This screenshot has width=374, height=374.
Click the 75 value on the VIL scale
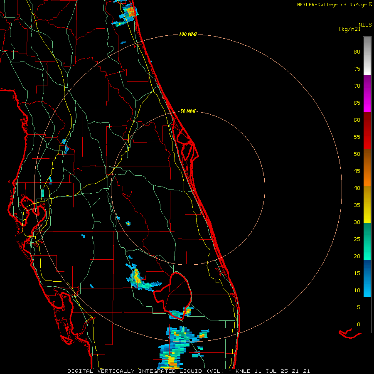(357, 69)
